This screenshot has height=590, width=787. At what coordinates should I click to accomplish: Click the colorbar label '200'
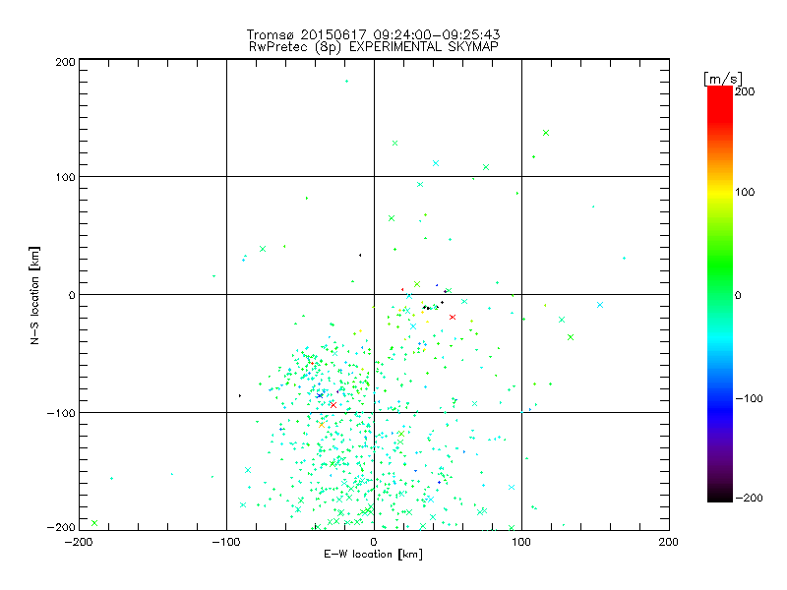coord(745,91)
